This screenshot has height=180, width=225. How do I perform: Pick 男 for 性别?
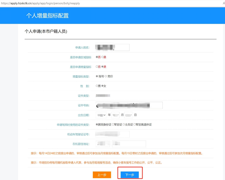pos(97,86)
